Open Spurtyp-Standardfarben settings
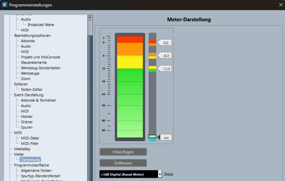Image resolution: width=285 pixels, height=181 pixels. click(x=41, y=176)
